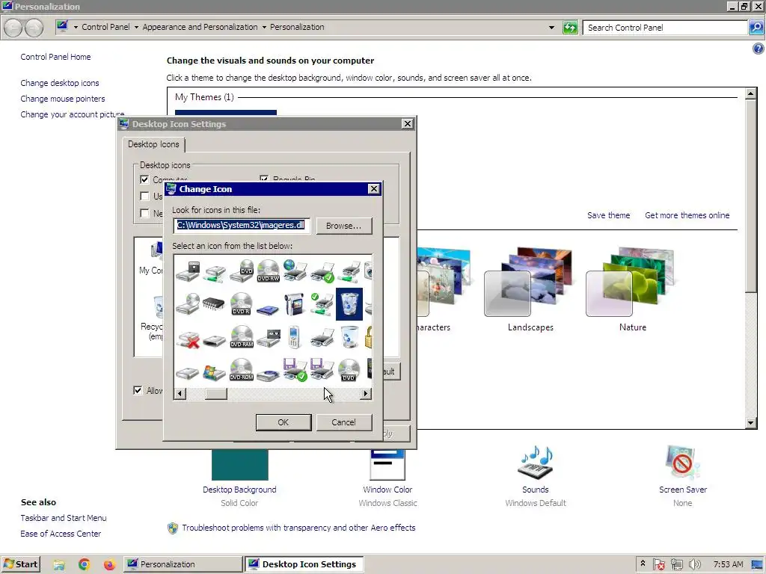Confirm icon choice with OK

click(x=284, y=422)
